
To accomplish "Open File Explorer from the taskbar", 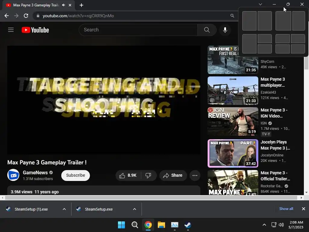I will [x=161, y=225].
